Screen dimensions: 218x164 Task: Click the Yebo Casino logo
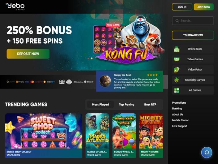[x=15, y=6]
